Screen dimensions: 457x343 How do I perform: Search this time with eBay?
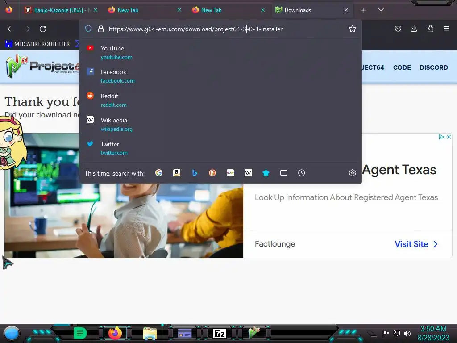[230, 173]
